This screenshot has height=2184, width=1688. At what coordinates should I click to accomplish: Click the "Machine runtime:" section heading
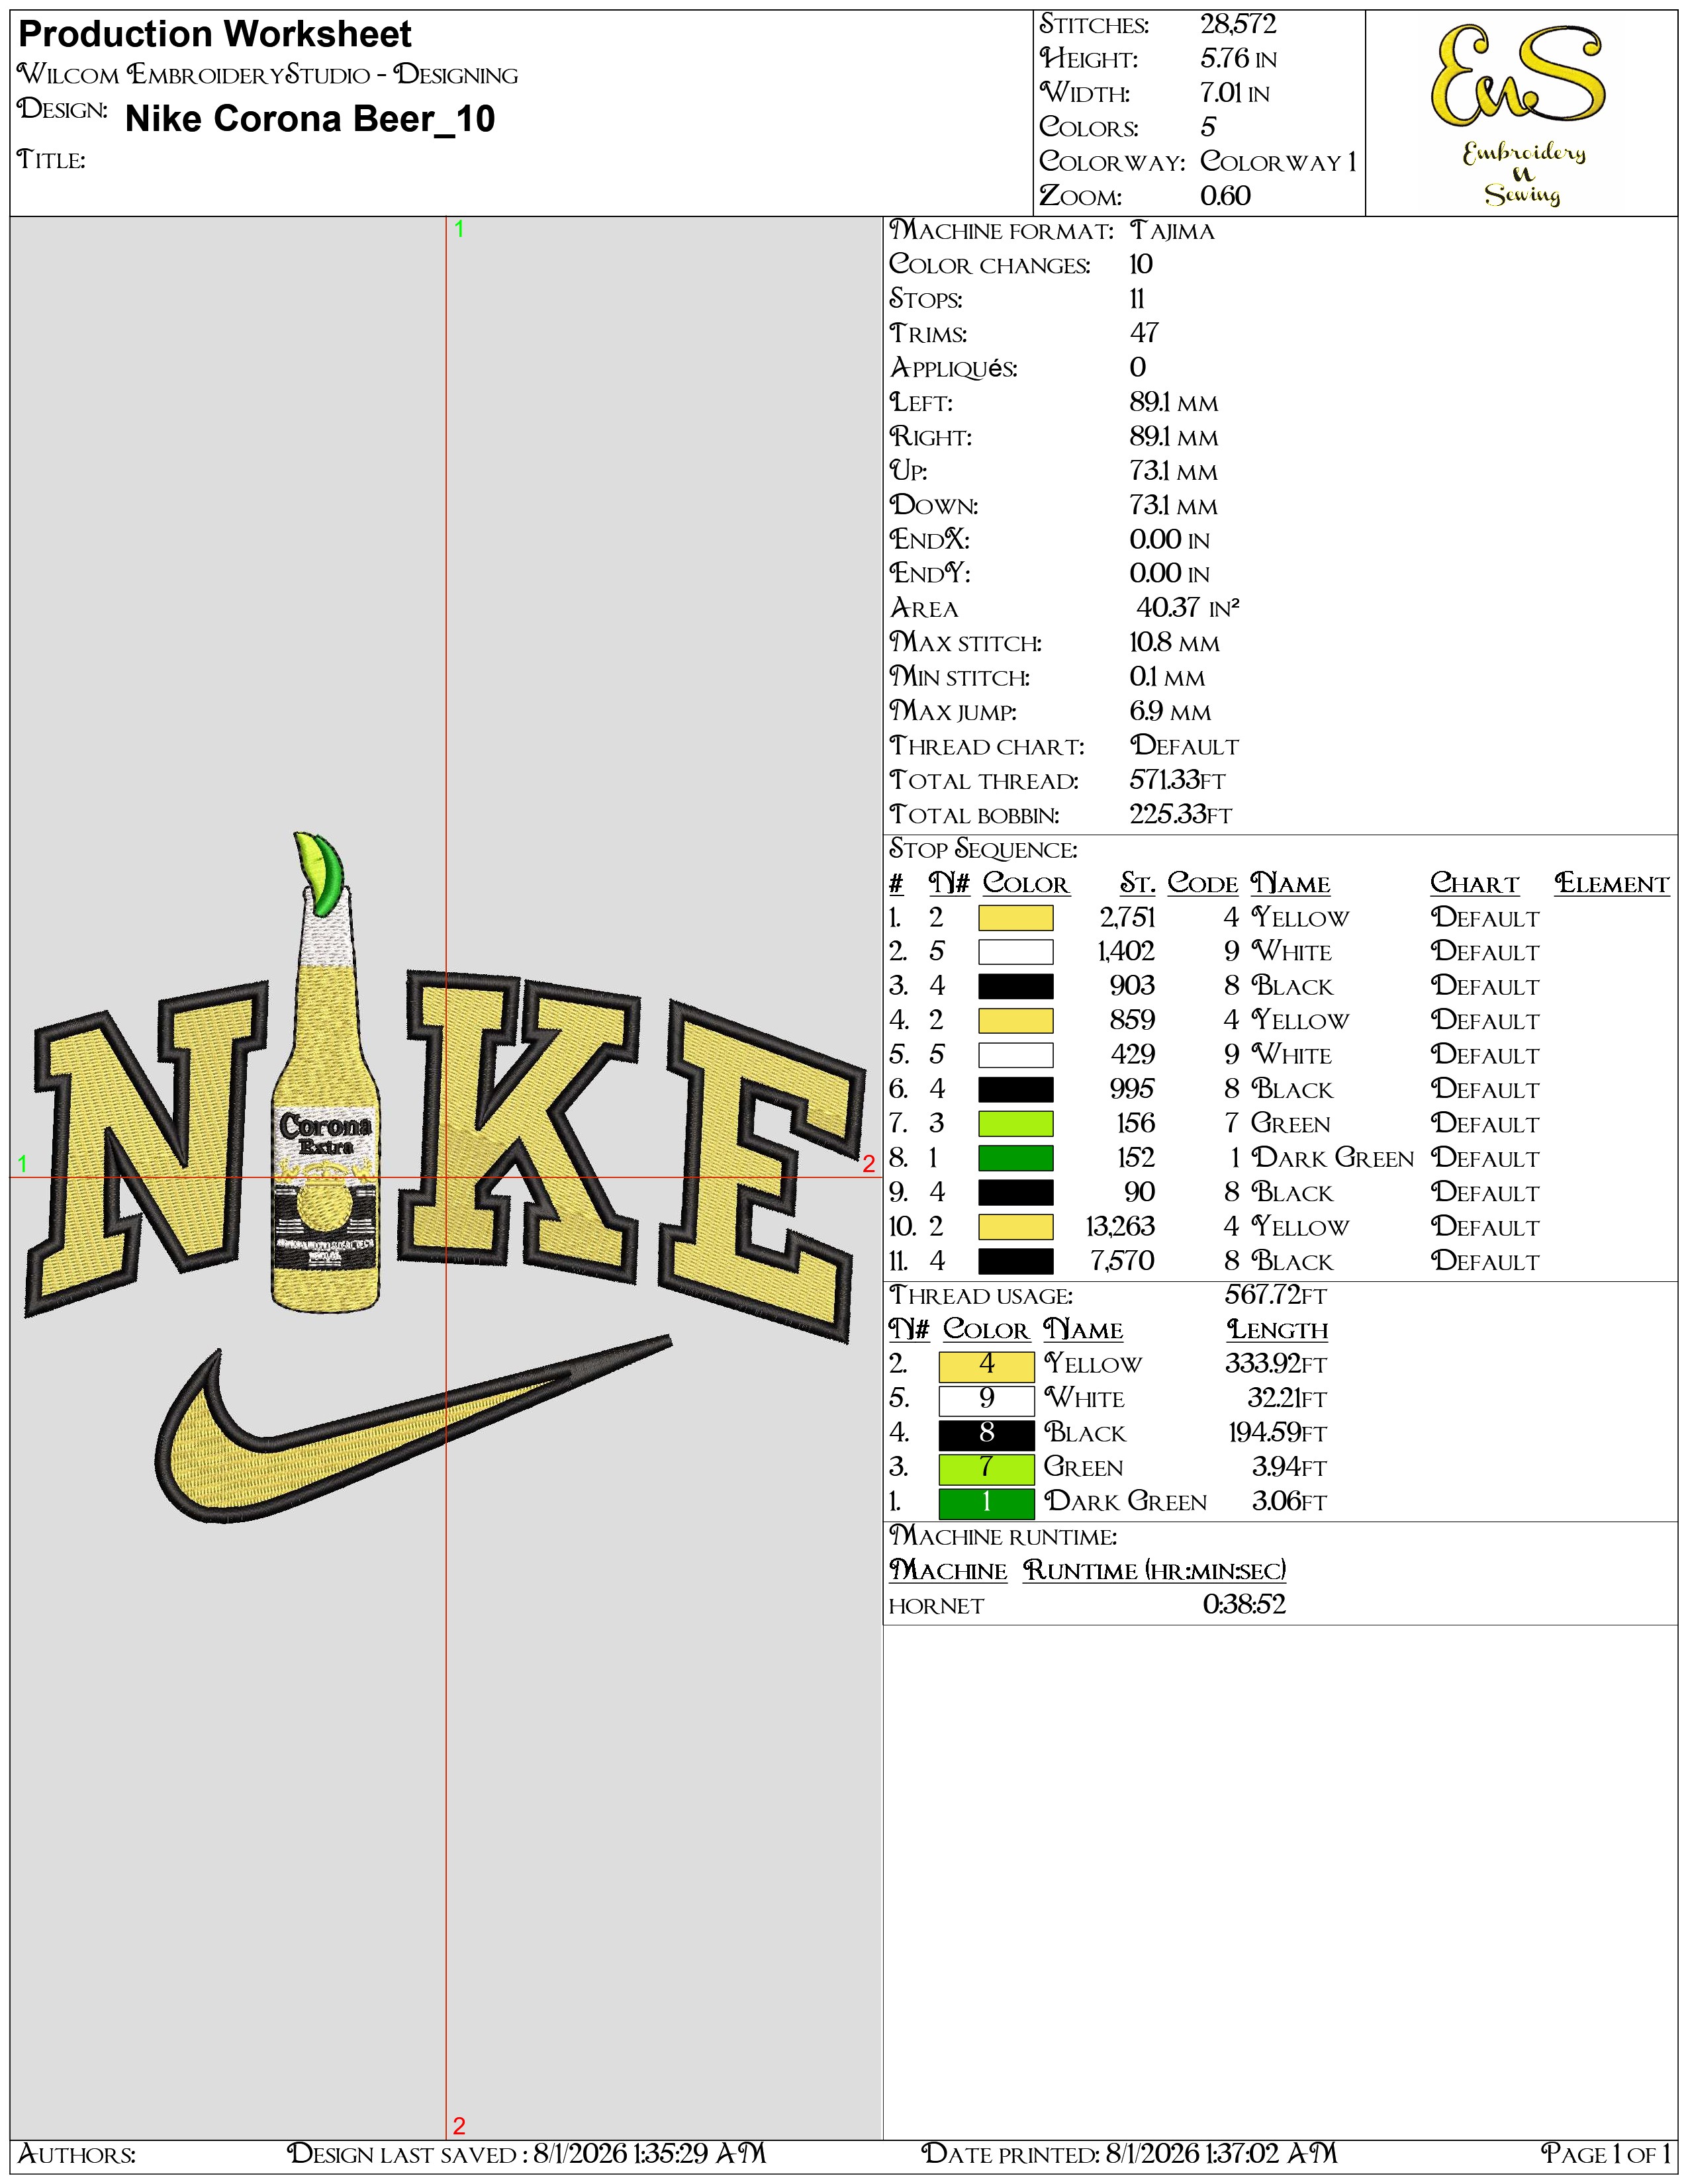(1003, 1537)
